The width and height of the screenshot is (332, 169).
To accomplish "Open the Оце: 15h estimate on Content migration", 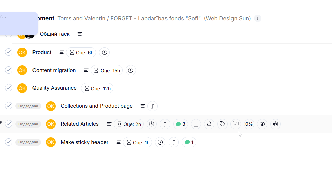I will 107,70.
